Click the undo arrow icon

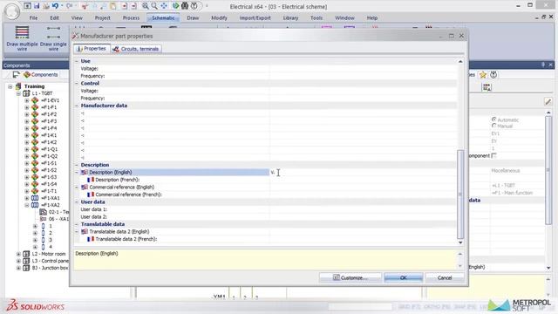[x=55, y=6]
